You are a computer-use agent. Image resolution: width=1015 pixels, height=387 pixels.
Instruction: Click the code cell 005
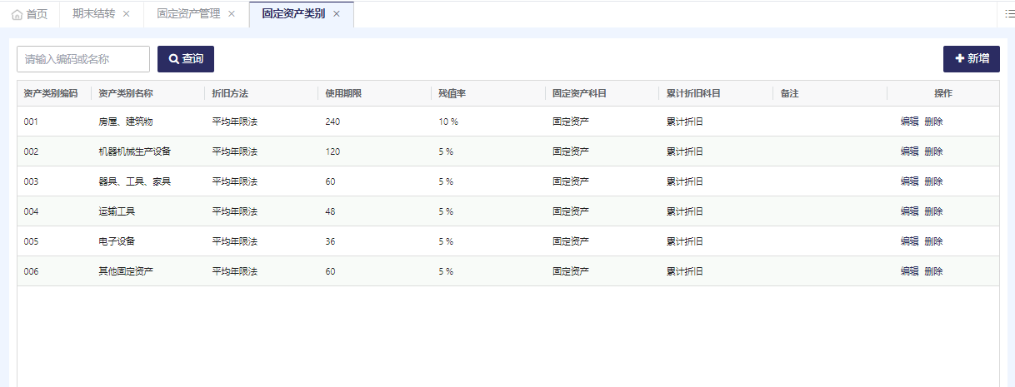(x=31, y=241)
